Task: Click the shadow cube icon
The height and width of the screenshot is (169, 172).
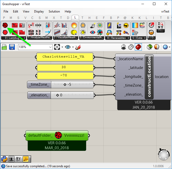Action: click(x=93, y=26)
